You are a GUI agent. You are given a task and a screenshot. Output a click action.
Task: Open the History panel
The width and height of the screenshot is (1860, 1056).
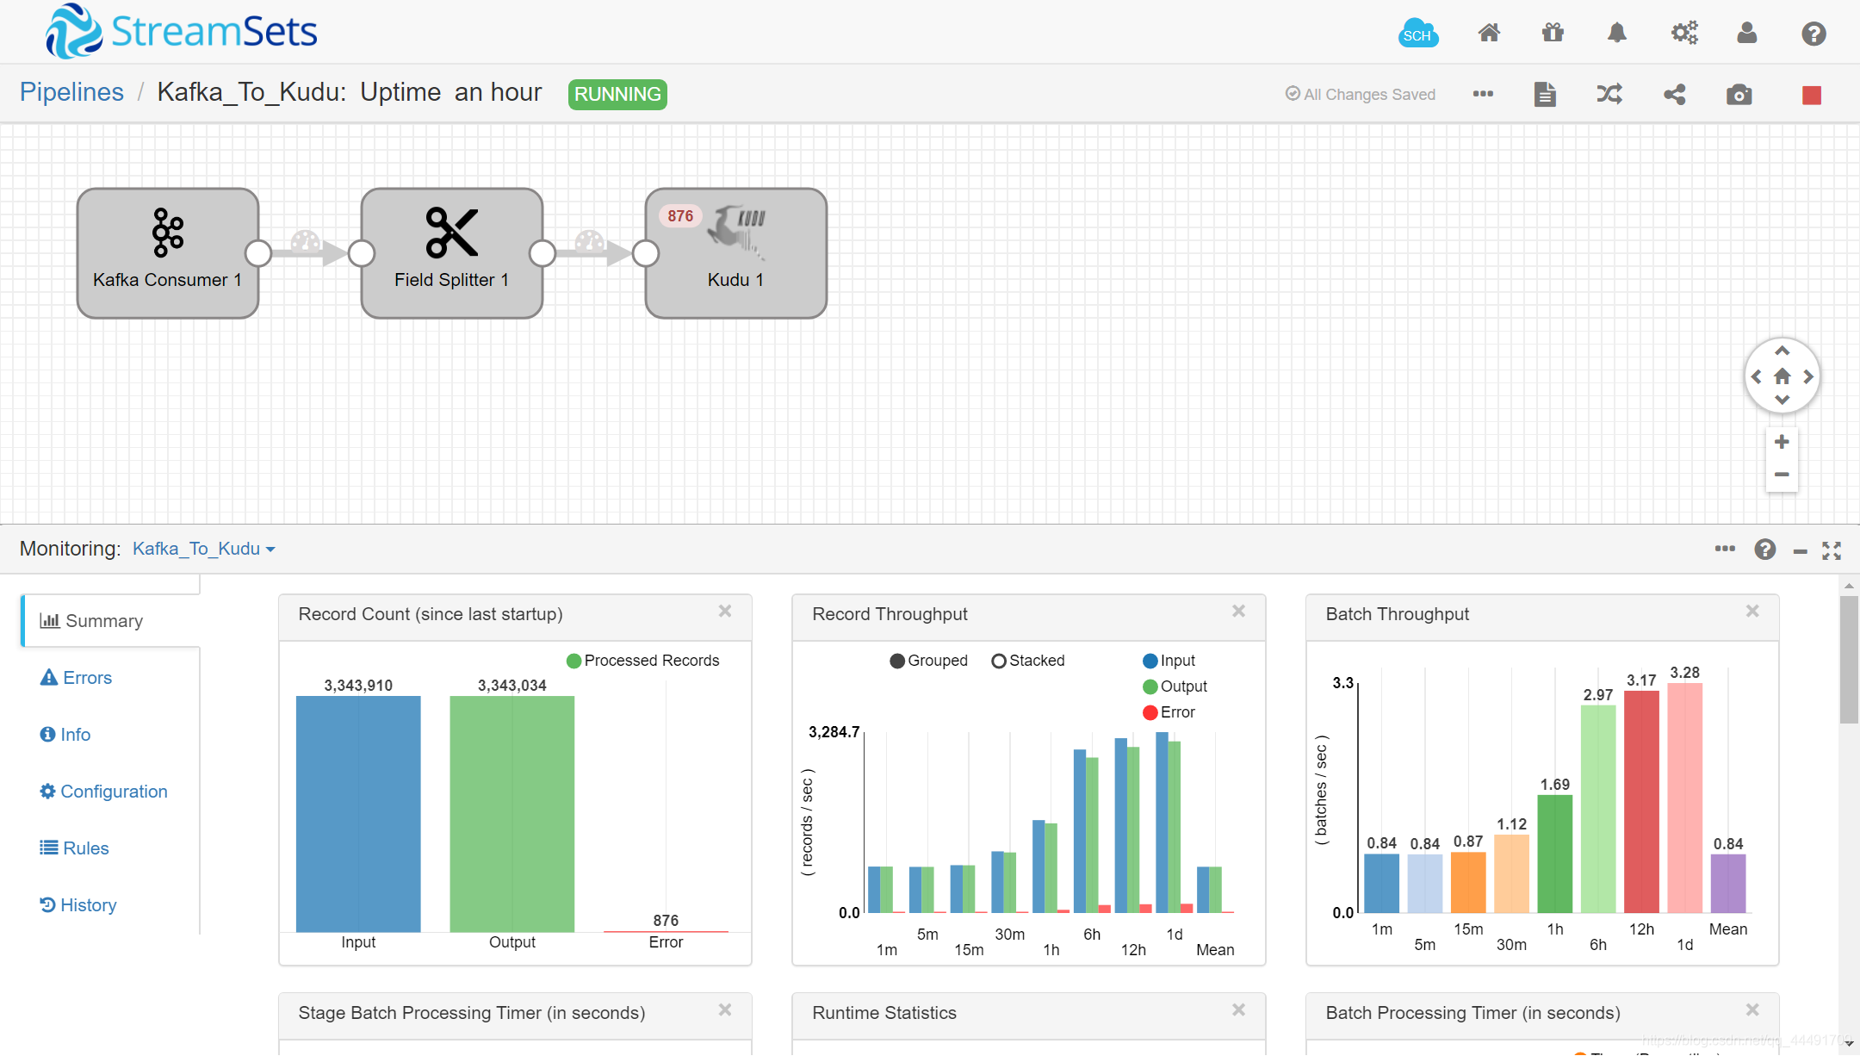(88, 904)
